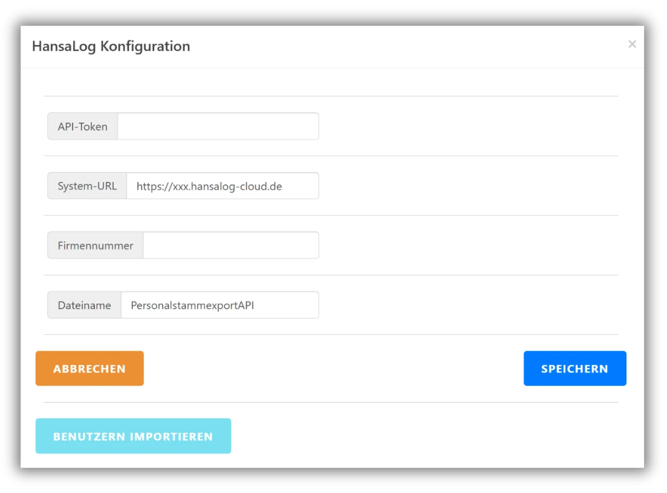Click into the empty Firmennummer input field
The height and width of the screenshot is (493, 667).
[x=231, y=246]
